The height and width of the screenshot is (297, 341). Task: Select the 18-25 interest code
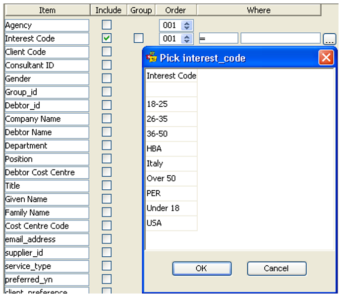point(171,104)
